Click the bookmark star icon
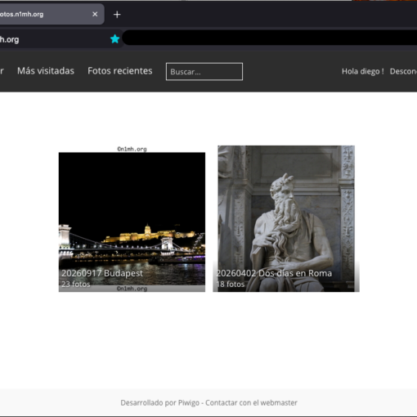 coord(115,39)
